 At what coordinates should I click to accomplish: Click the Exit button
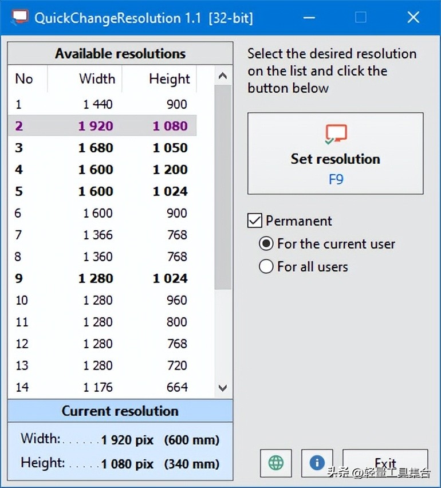tap(385, 463)
